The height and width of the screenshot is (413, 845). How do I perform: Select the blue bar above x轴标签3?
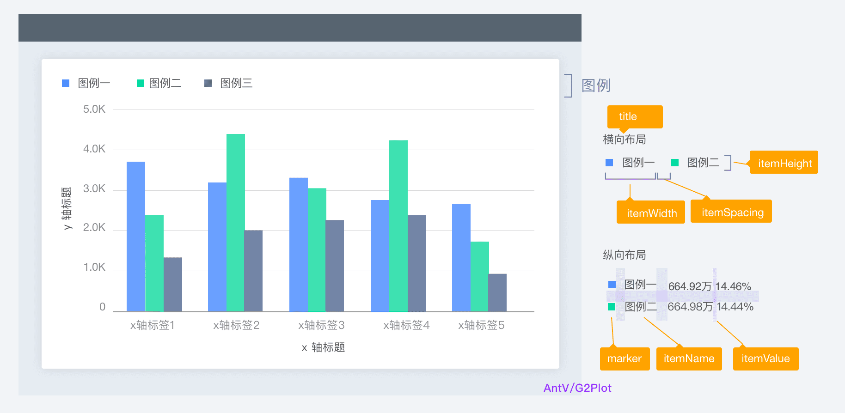299,245
